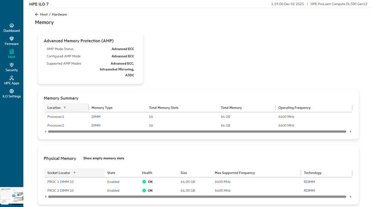This screenshot has width=372, height=207.
Task: Click the back arrow beside Host
Action: tap(37, 14)
